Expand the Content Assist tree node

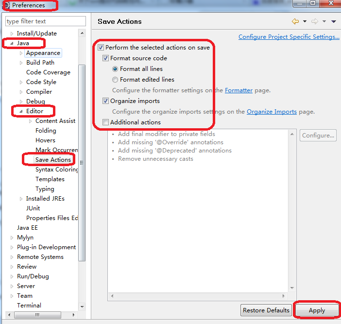click(x=31, y=121)
